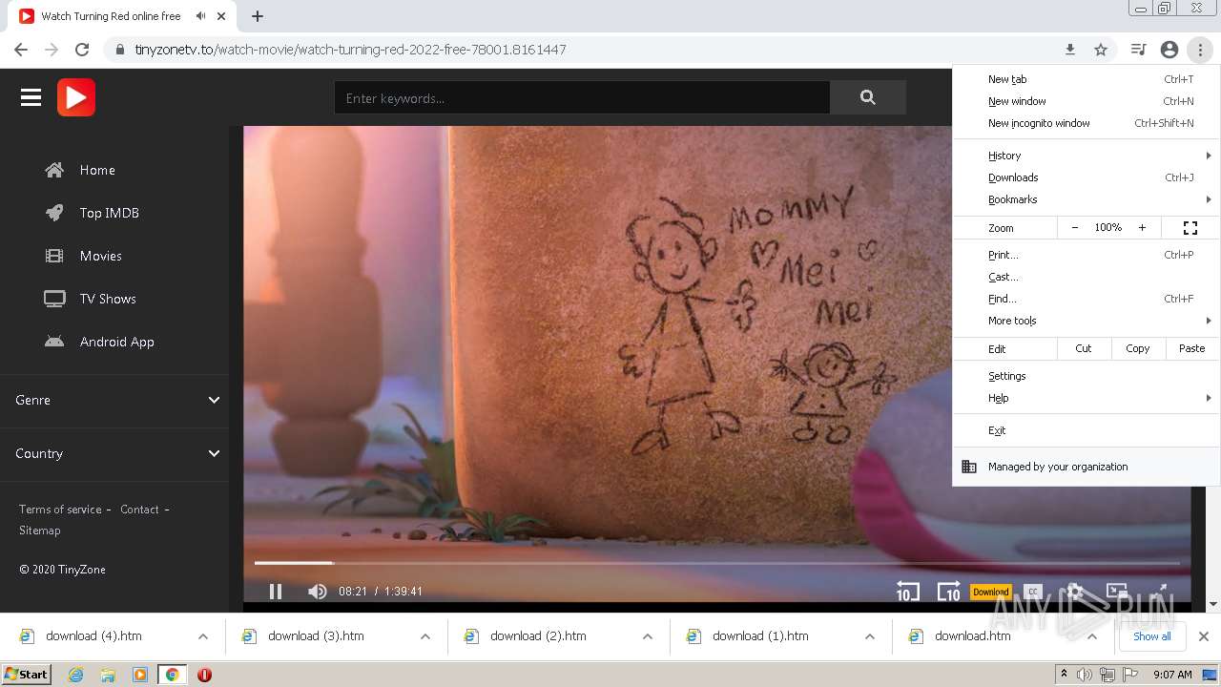Open Terms of service link
Viewport: 1221px width, 687px height.
[x=60, y=510]
